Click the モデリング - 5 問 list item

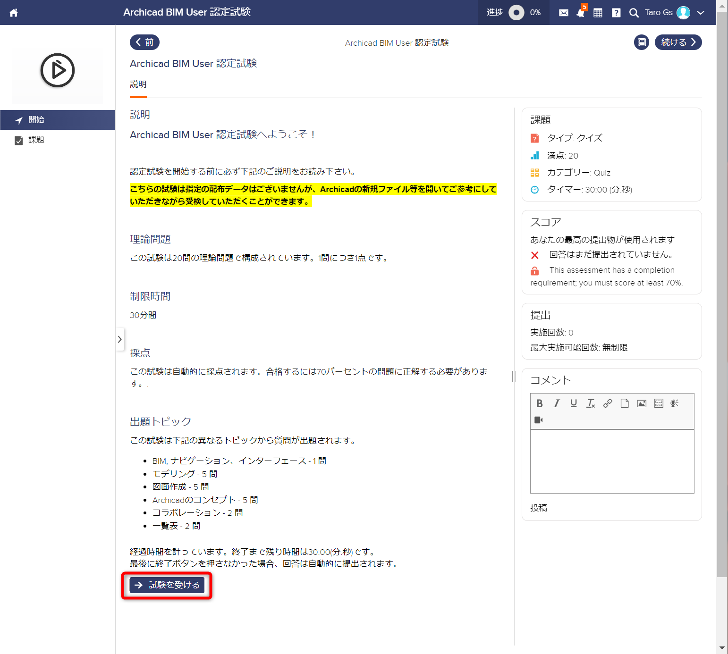(x=185, y=474)
